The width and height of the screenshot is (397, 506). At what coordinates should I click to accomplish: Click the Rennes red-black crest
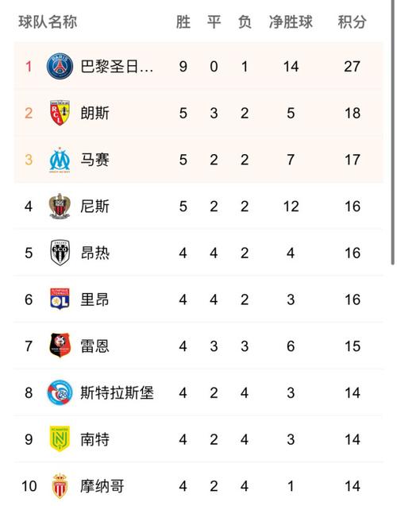pos(60,346)
